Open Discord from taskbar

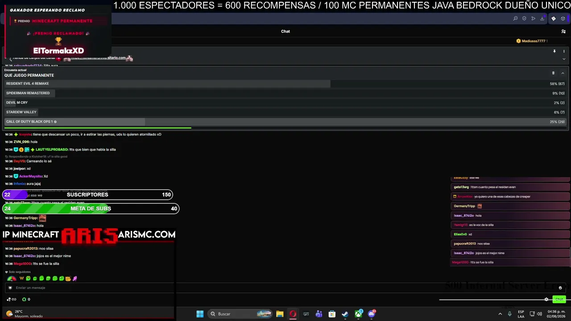click(x=372, y=314)
